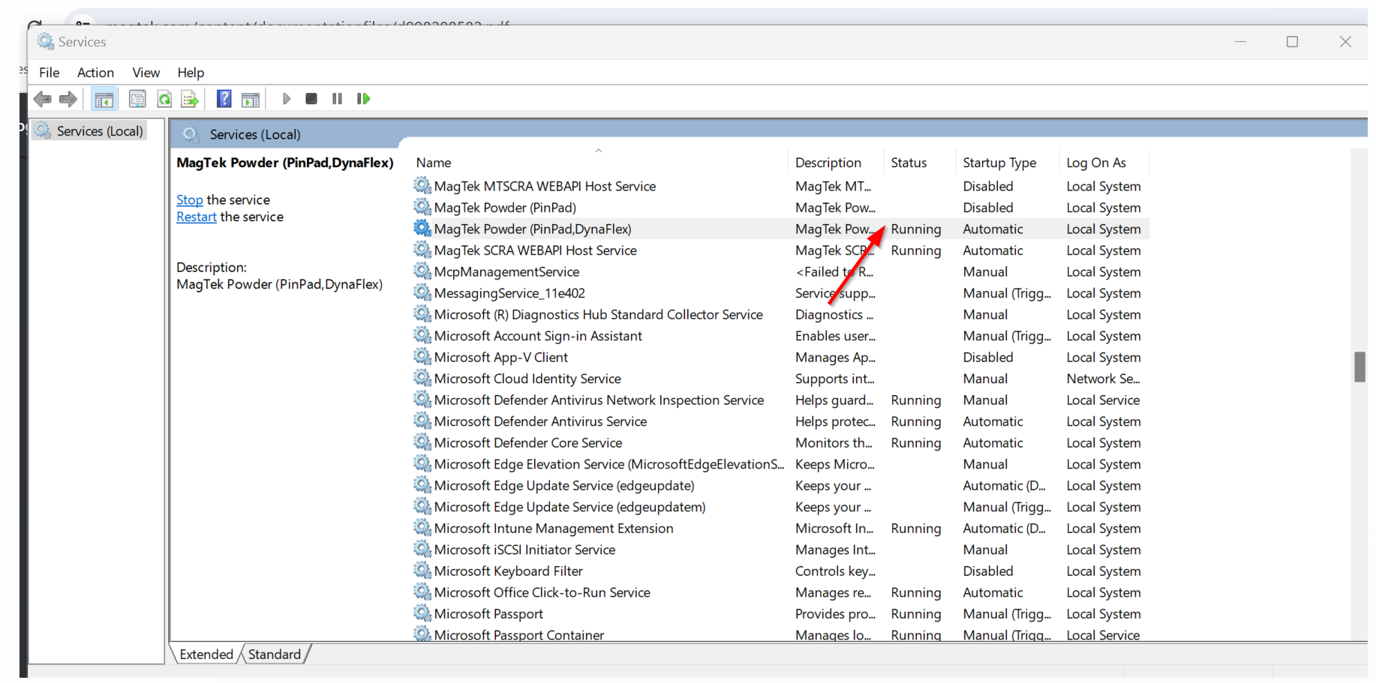Viewport: 1376px width, 683px height.
Task: Sort by the Status column header
Action: point(908,163)
